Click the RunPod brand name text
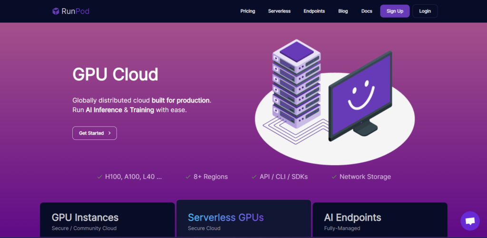 coord(75,11)
